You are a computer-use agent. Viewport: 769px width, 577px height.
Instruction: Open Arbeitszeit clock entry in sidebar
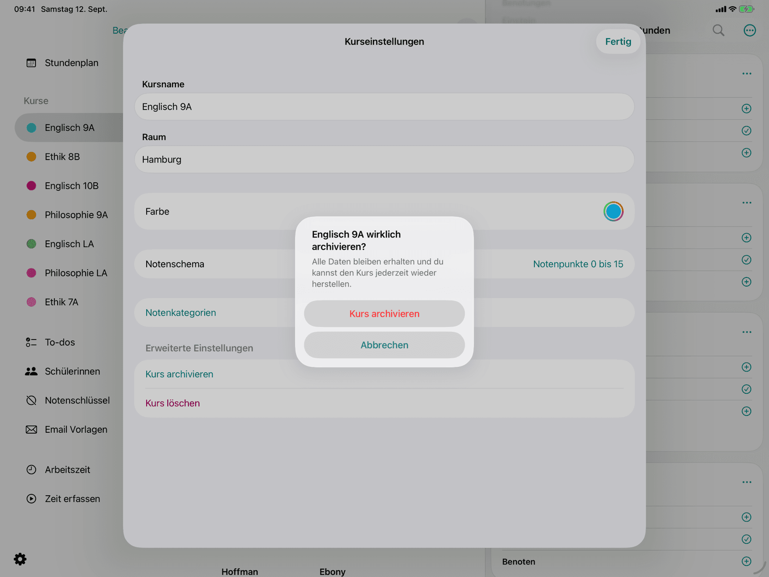tap(67, 470)
